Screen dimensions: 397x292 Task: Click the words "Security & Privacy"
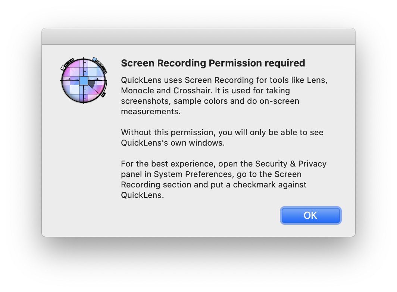[x=291, y=164]
